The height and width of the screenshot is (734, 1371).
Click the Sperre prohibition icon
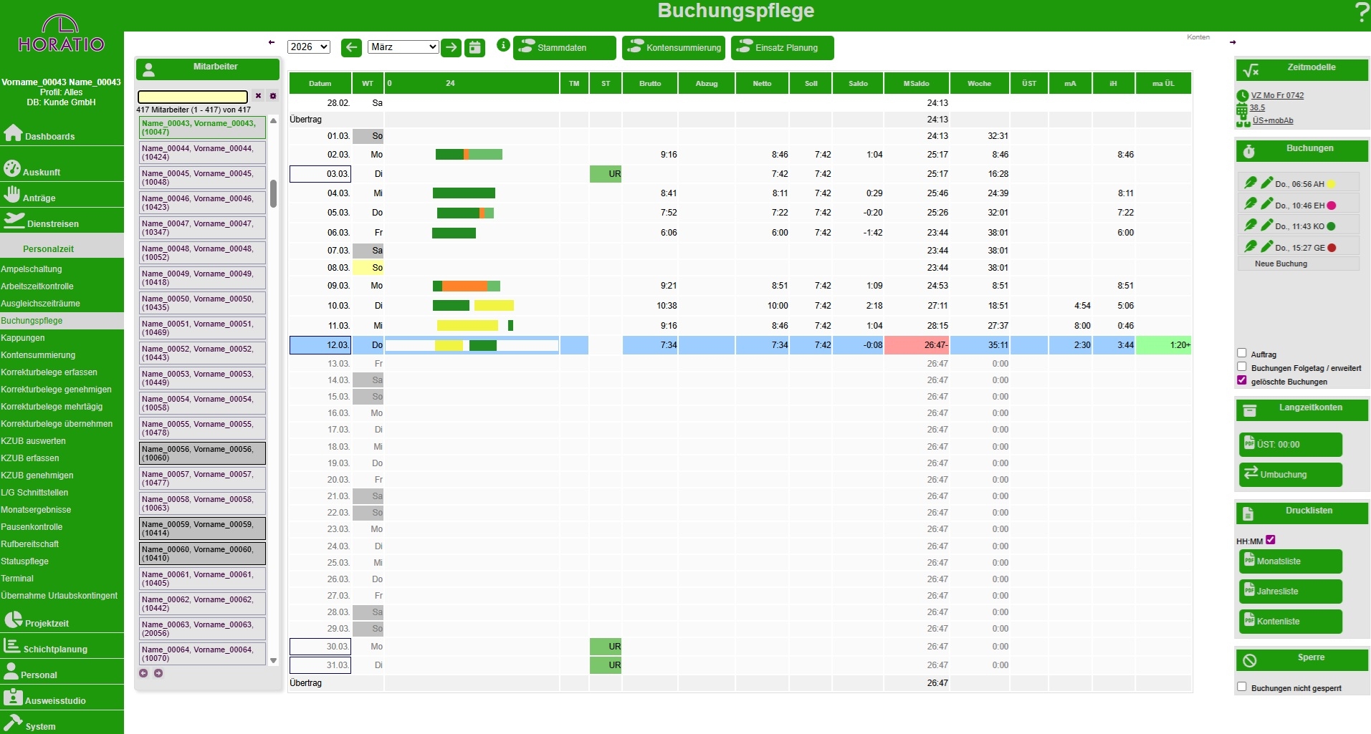(1250, 660)
